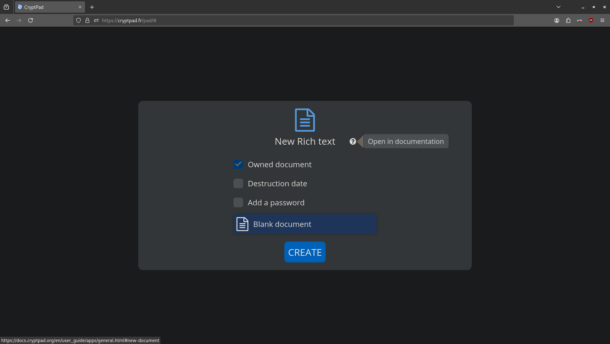This screenshot has height=344, width=610.
Task: Click the large rich text document icon
Action: pyautogui.click(x=305, y=120)
